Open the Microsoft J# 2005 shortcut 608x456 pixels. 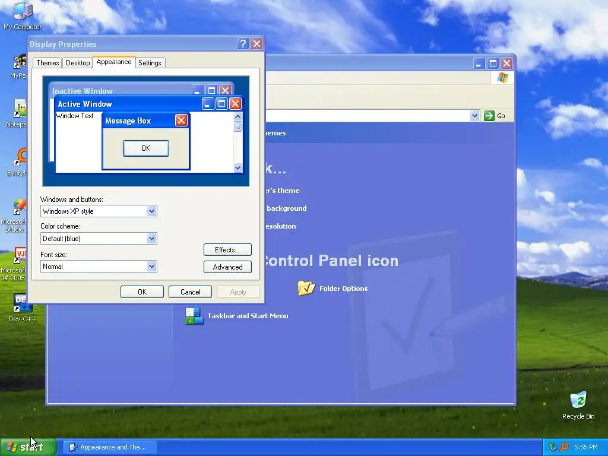[13, 264]
